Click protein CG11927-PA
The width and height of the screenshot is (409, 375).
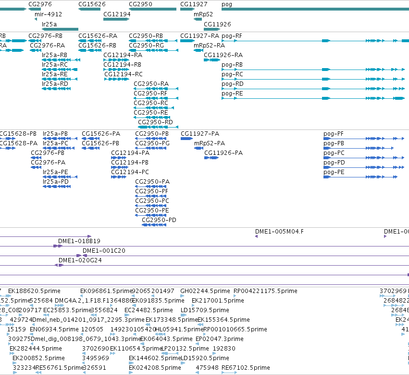[x=187, y=139]
